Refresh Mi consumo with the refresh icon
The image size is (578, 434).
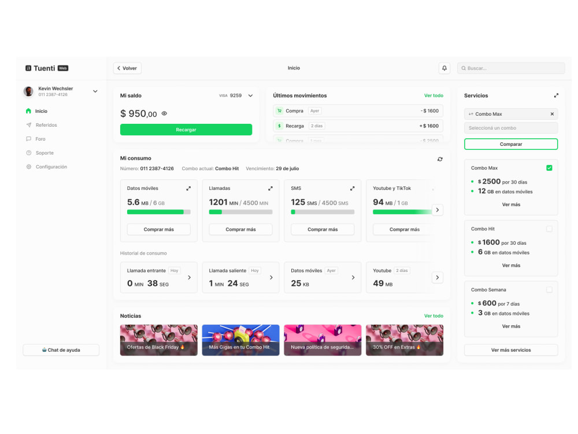coord(440,157)
